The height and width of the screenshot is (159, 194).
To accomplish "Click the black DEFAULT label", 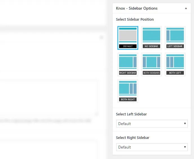I will (128, 46).
